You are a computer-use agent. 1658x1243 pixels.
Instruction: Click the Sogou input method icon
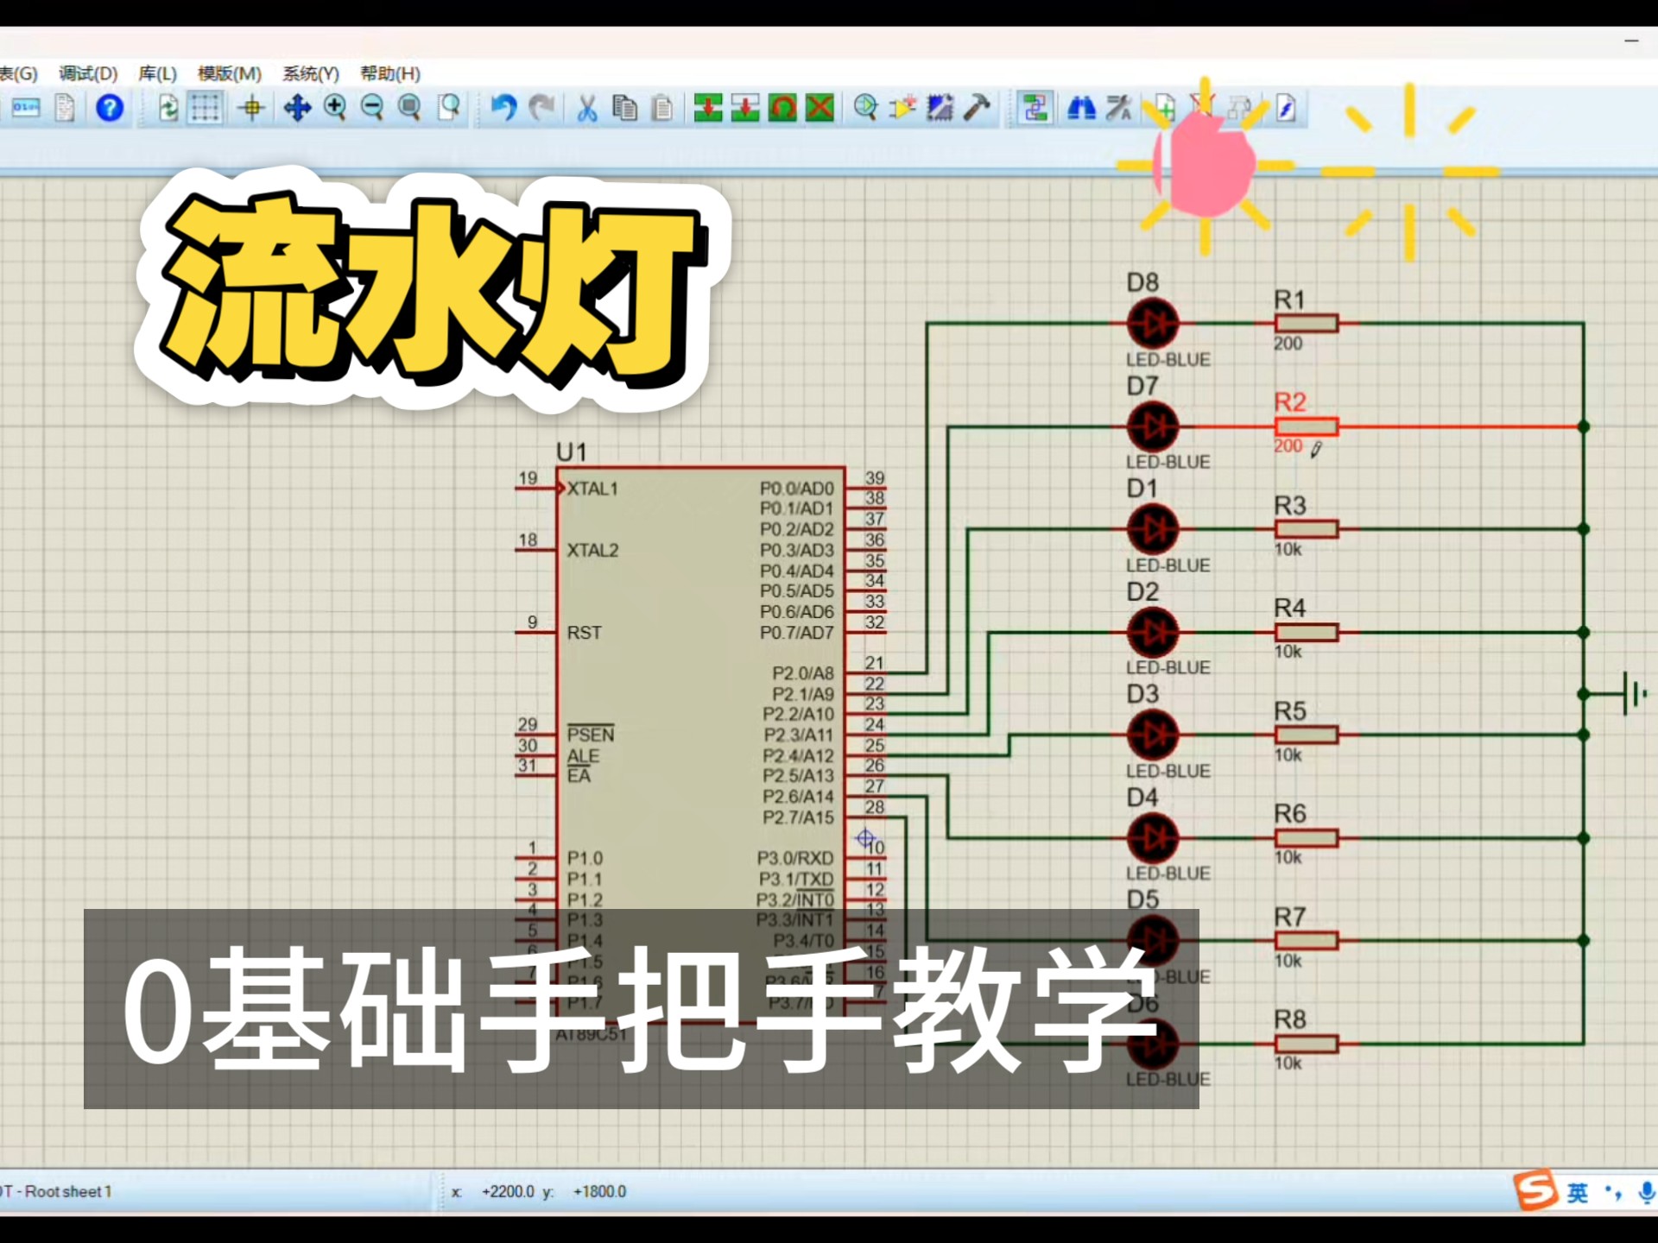(x=1535, y=1191)
